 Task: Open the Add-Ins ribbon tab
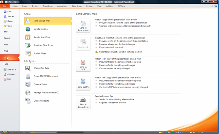pyautogui.click(x=109, y=6)
